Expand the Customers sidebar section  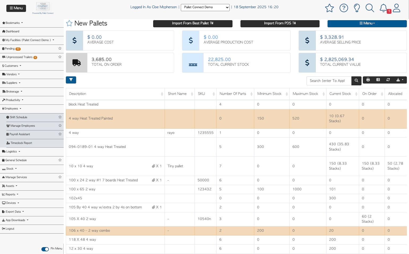coord(11,66)
